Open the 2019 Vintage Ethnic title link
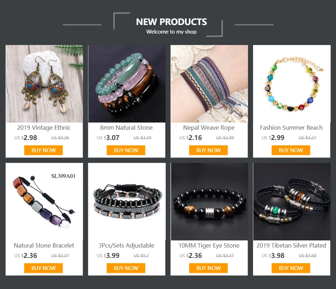Image resolution: width=336 pixels, height=289 pixels. tap(44, 128)
